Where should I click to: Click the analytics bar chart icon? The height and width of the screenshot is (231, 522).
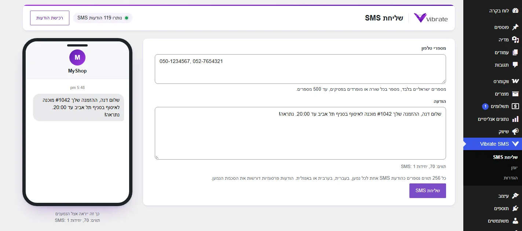point(515,119)
